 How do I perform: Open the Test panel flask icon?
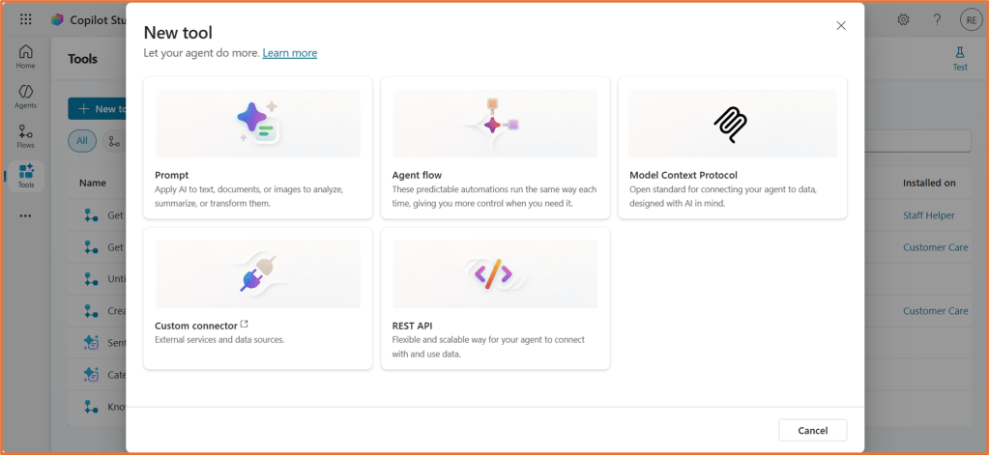(960, 58)
